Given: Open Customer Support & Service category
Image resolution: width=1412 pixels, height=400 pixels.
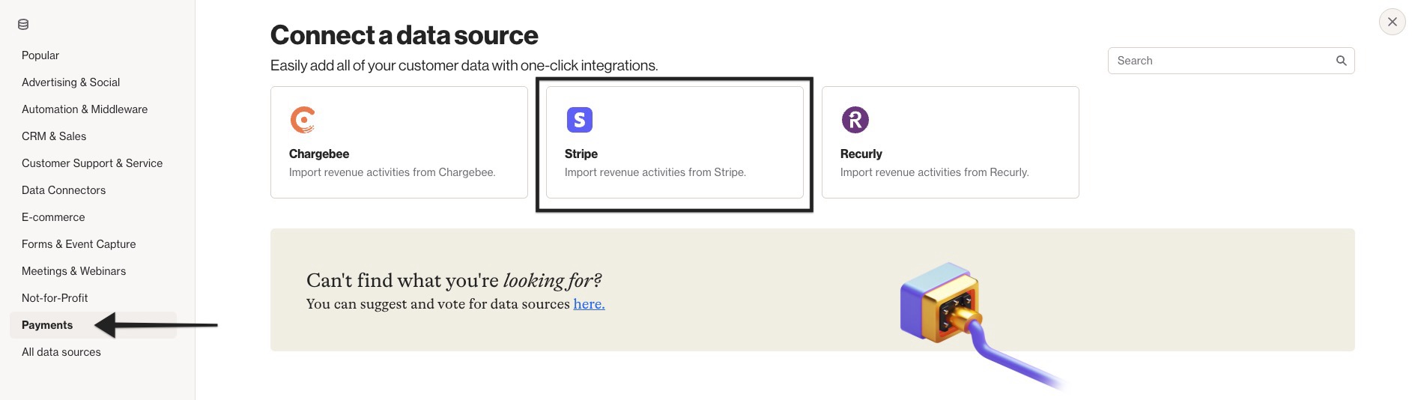Looking at the screenshot, I should pos(92,163).
